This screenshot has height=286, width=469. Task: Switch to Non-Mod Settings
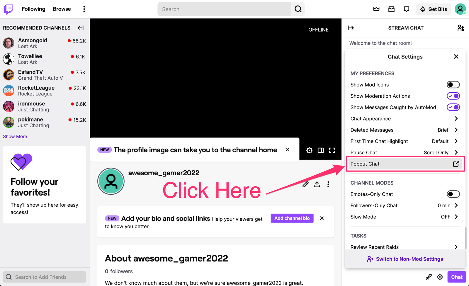(405, 259)
